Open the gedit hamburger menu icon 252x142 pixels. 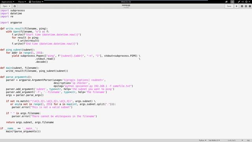click(x=236, y=6)
